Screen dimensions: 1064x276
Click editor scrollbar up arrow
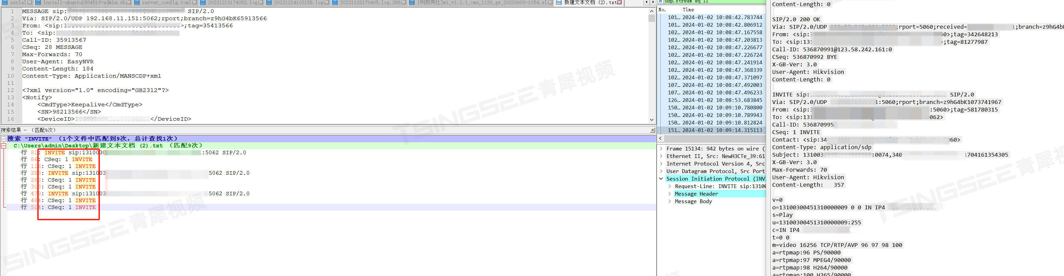coord(652,11)
